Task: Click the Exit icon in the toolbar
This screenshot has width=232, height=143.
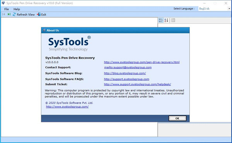Action: point(39,15)
